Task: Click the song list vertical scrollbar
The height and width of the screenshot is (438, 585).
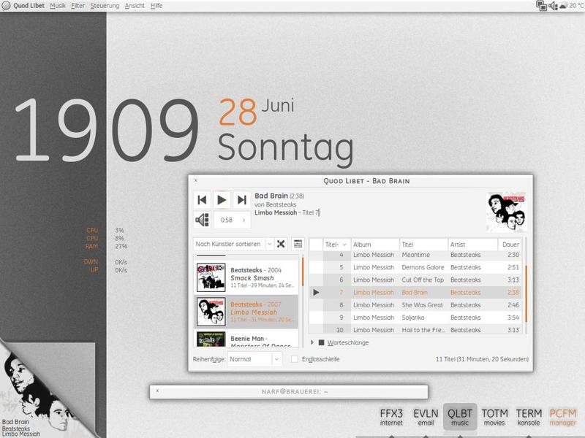Action: (x=526, y=285)
